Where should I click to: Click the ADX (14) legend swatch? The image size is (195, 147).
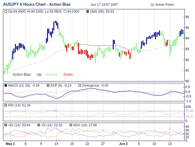point(71,125)
